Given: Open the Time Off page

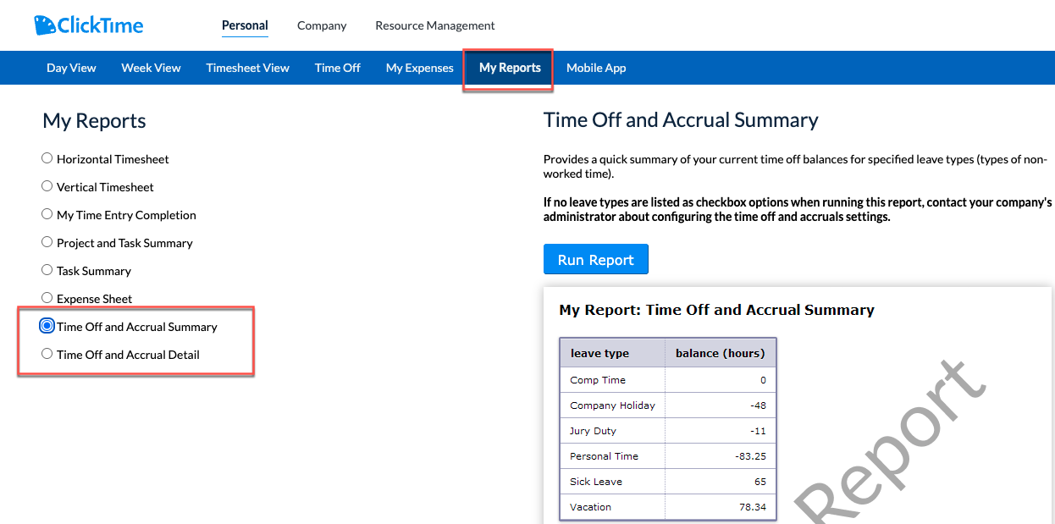Looking at the screenshot, I should click(337, 68).
